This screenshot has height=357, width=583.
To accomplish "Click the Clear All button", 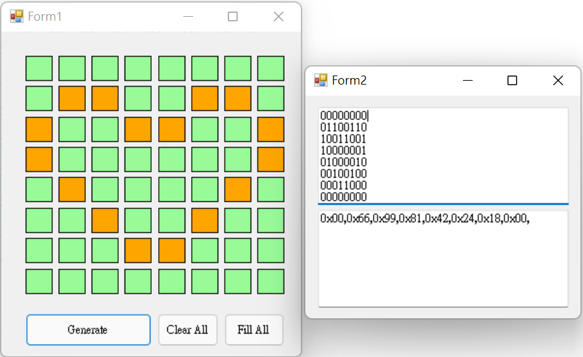I will (188, 330).
